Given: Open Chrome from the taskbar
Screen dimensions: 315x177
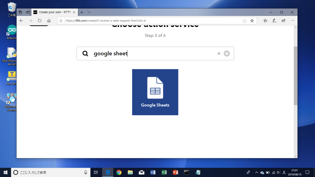Looking at the screenshot, I should 119,172.
